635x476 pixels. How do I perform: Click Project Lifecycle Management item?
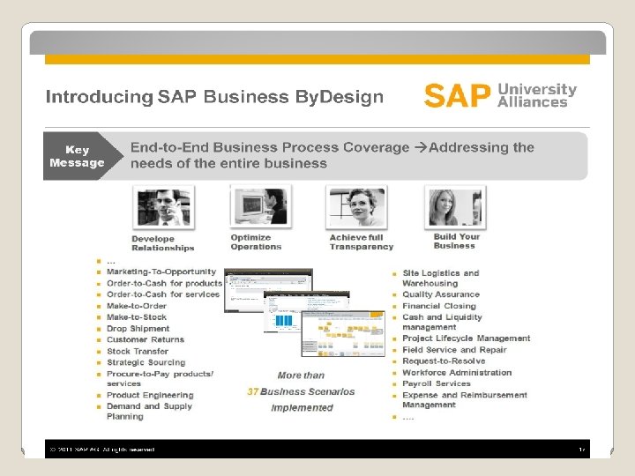[467, 338]
